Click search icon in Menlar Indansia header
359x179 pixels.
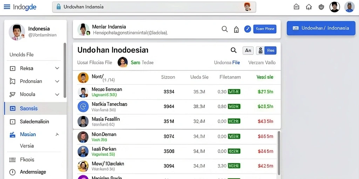(225, 29)
